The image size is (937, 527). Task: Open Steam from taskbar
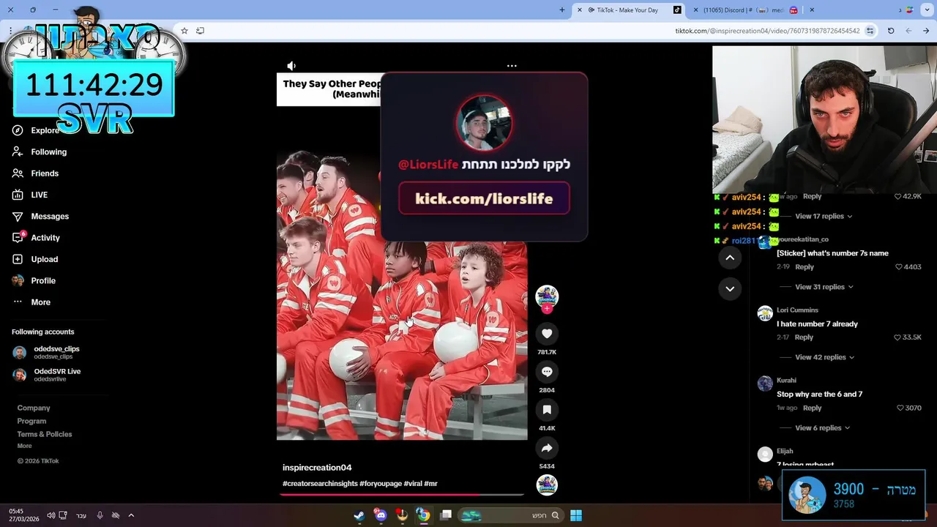click(359, 515)
